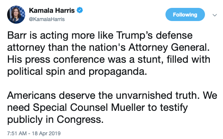Toggle the Following button to unfollow
The height and width of the screenshot is (139, 223).
click(185, 15)
